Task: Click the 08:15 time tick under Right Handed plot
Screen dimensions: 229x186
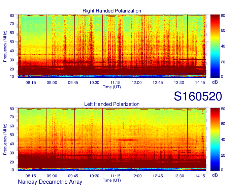Action: click(31, 83)
